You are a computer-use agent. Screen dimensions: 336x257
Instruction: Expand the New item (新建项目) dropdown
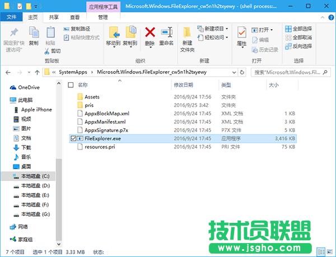point(213,29)
